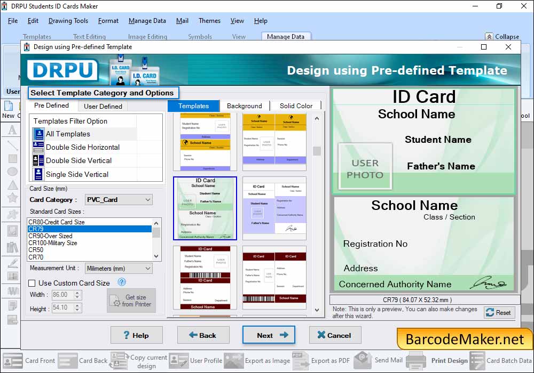Collapse the ribbon with Collapse button
This screenshot has height=373, width=534.
click(x=502, y=36)
